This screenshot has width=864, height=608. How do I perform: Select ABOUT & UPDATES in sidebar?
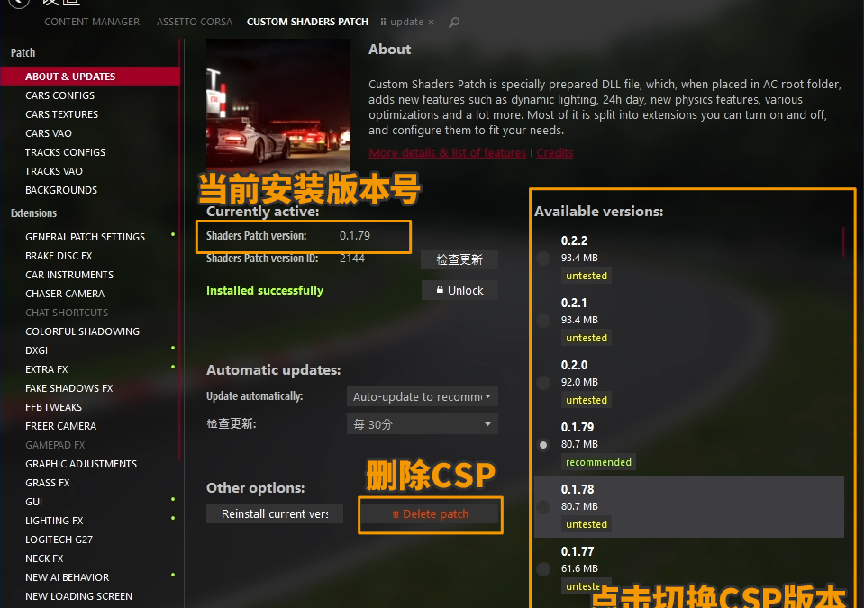90,77
